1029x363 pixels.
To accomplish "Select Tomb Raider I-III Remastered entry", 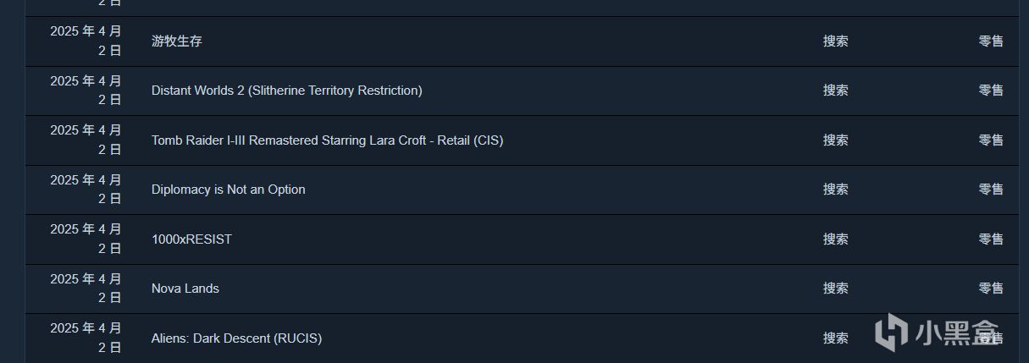I will (327, 140).
